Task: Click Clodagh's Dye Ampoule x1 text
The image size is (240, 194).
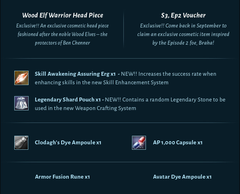Action: (68, 143)
